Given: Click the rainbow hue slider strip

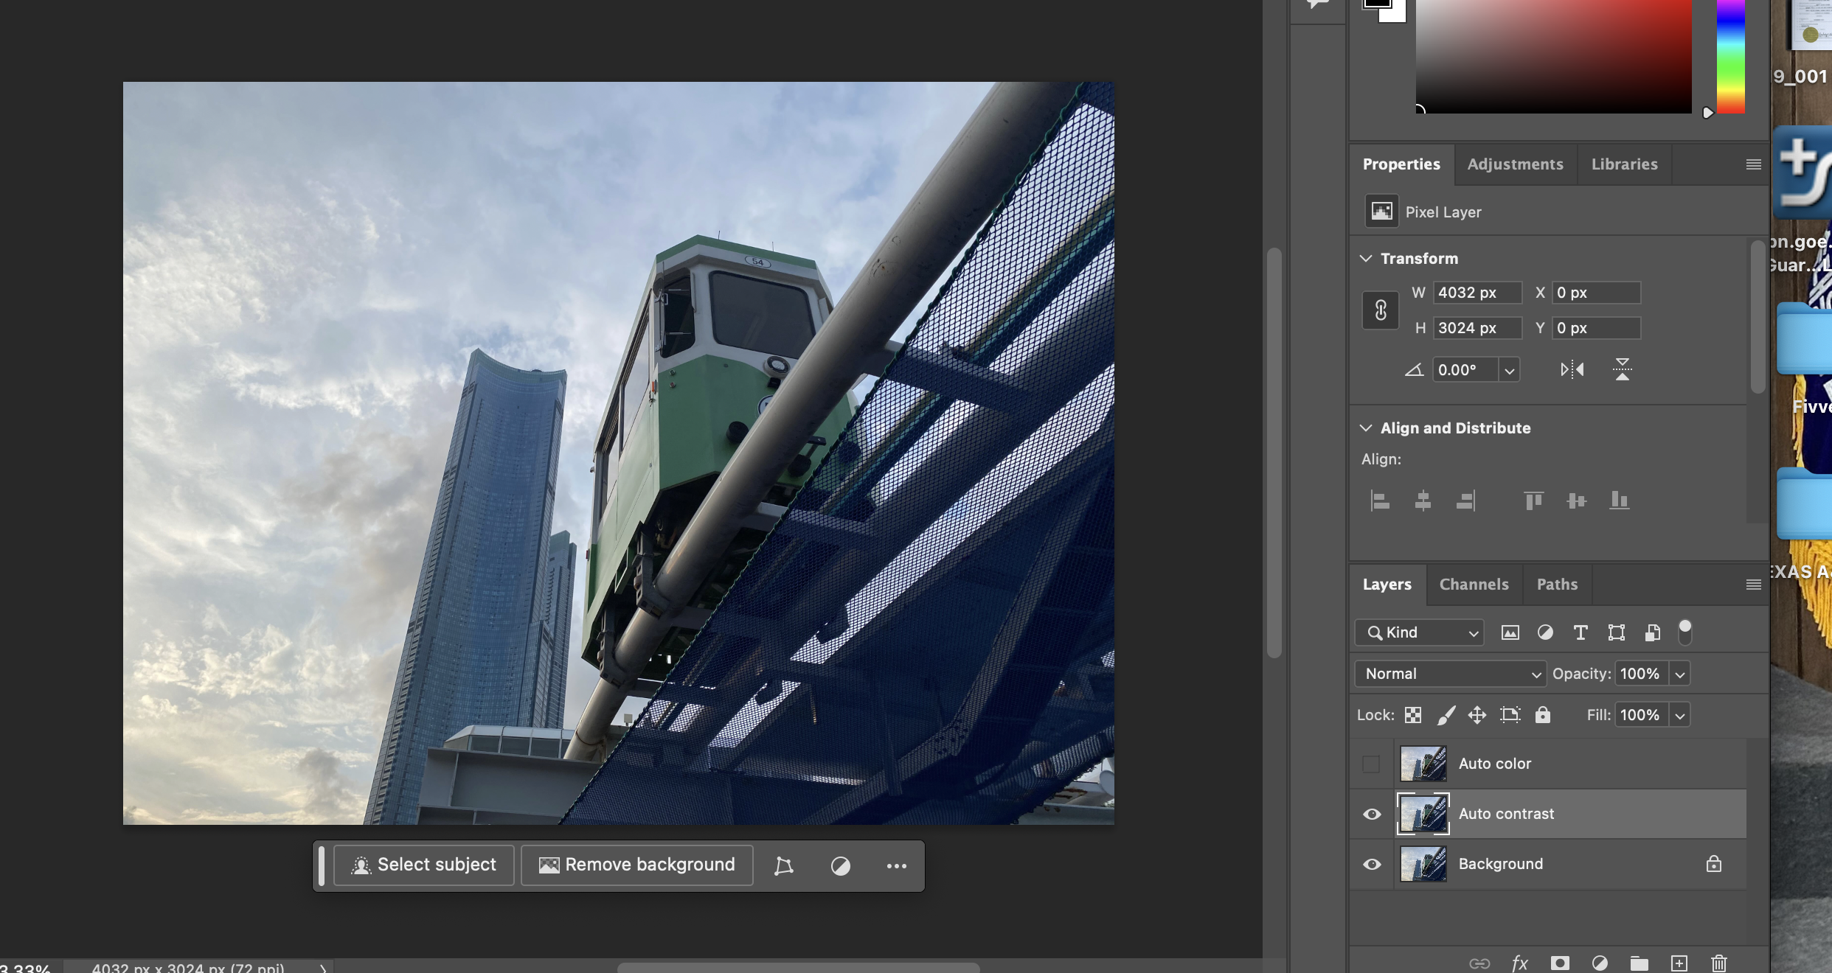Looking at the screenshot, I should tap(1730, 57).
